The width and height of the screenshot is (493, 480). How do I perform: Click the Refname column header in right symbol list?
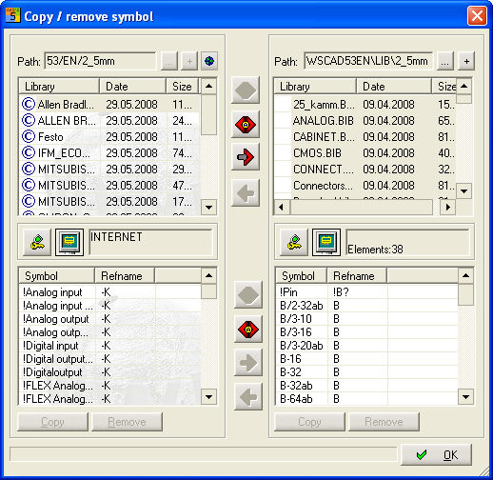[x=357, y=276]
